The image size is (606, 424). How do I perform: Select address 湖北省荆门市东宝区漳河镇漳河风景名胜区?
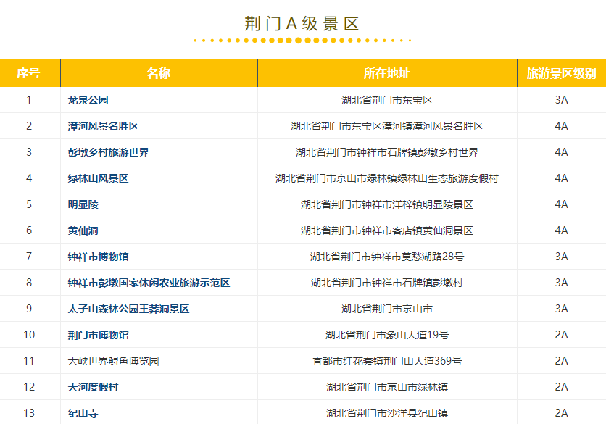tap(387, 126)
